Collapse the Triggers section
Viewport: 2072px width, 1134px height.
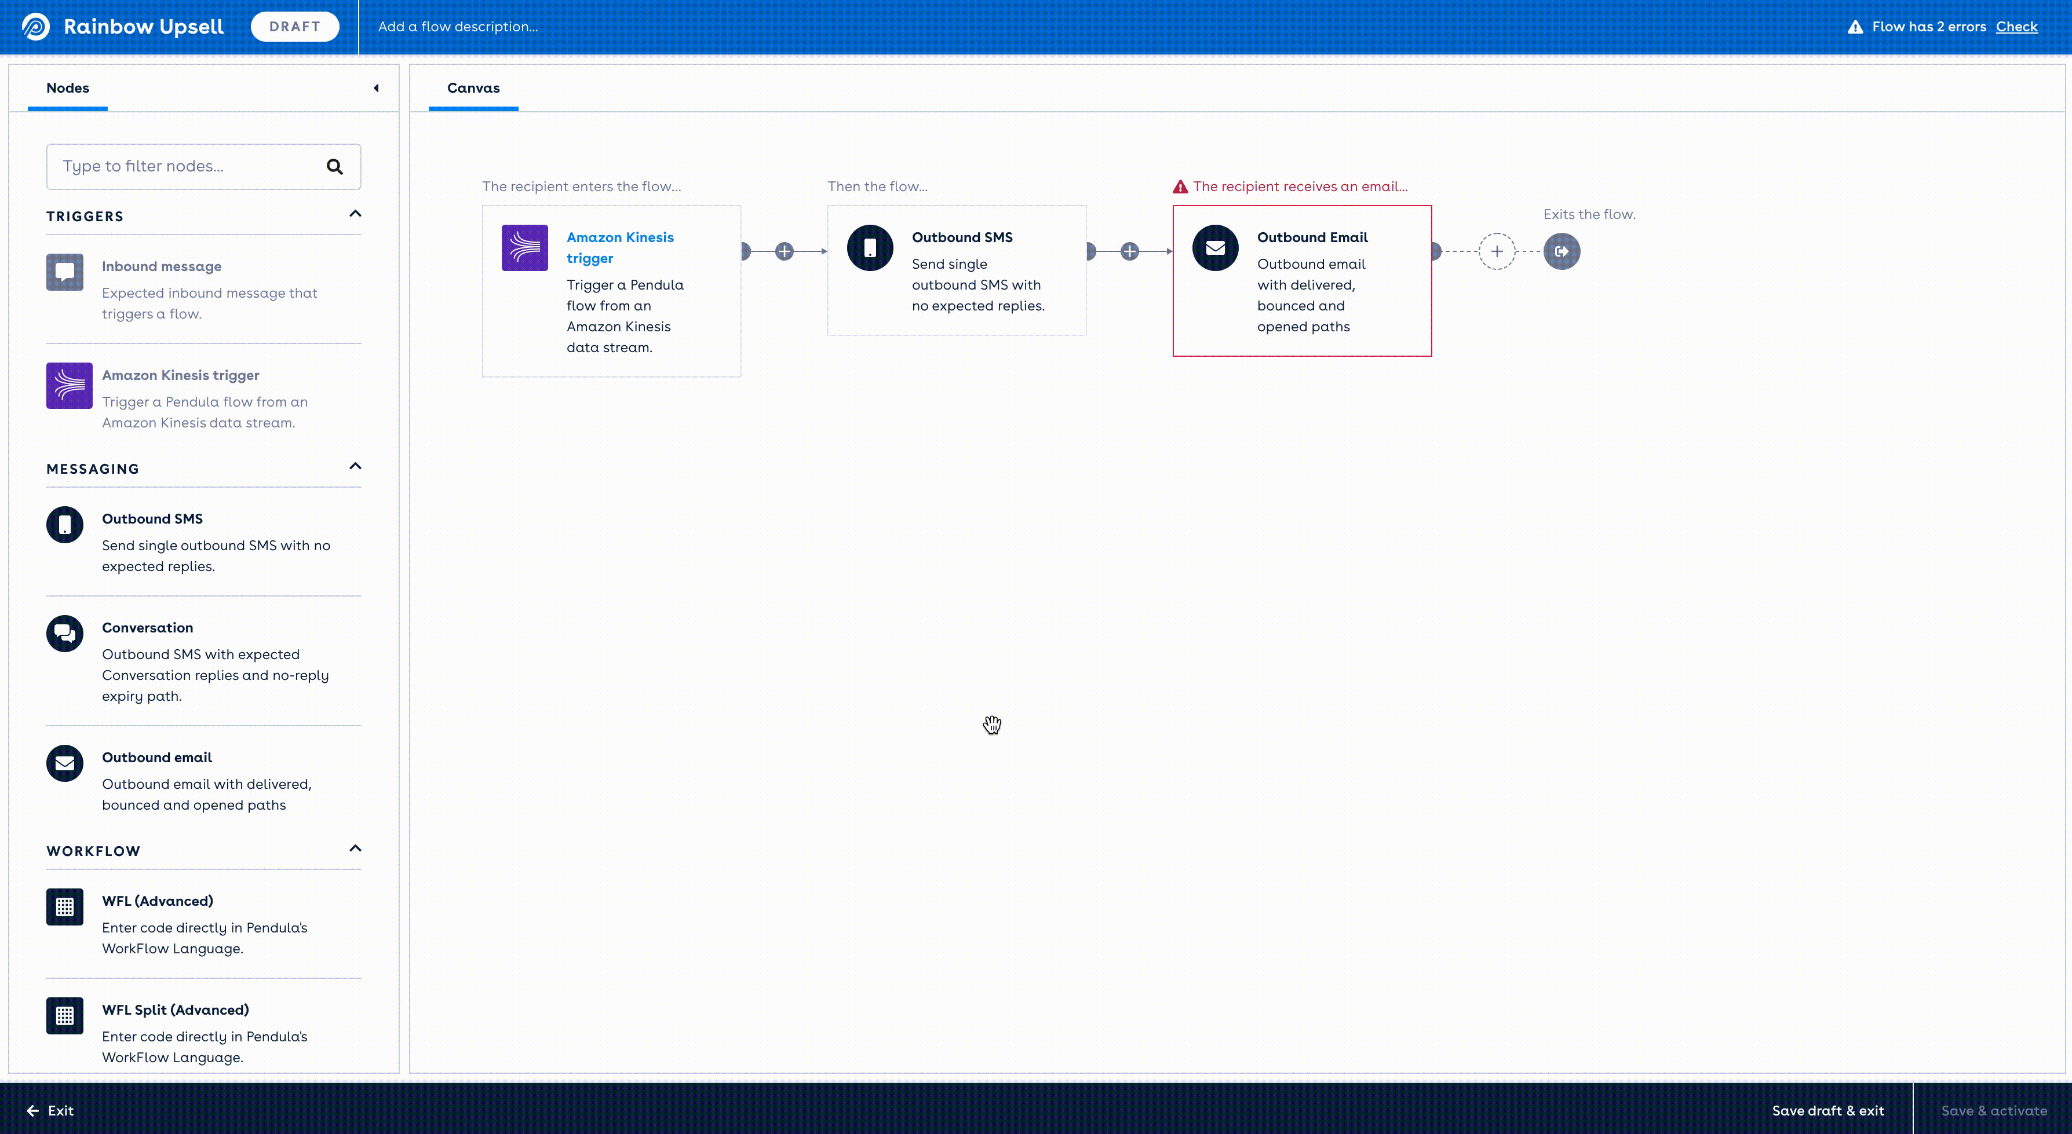click(x=355, y=214)
